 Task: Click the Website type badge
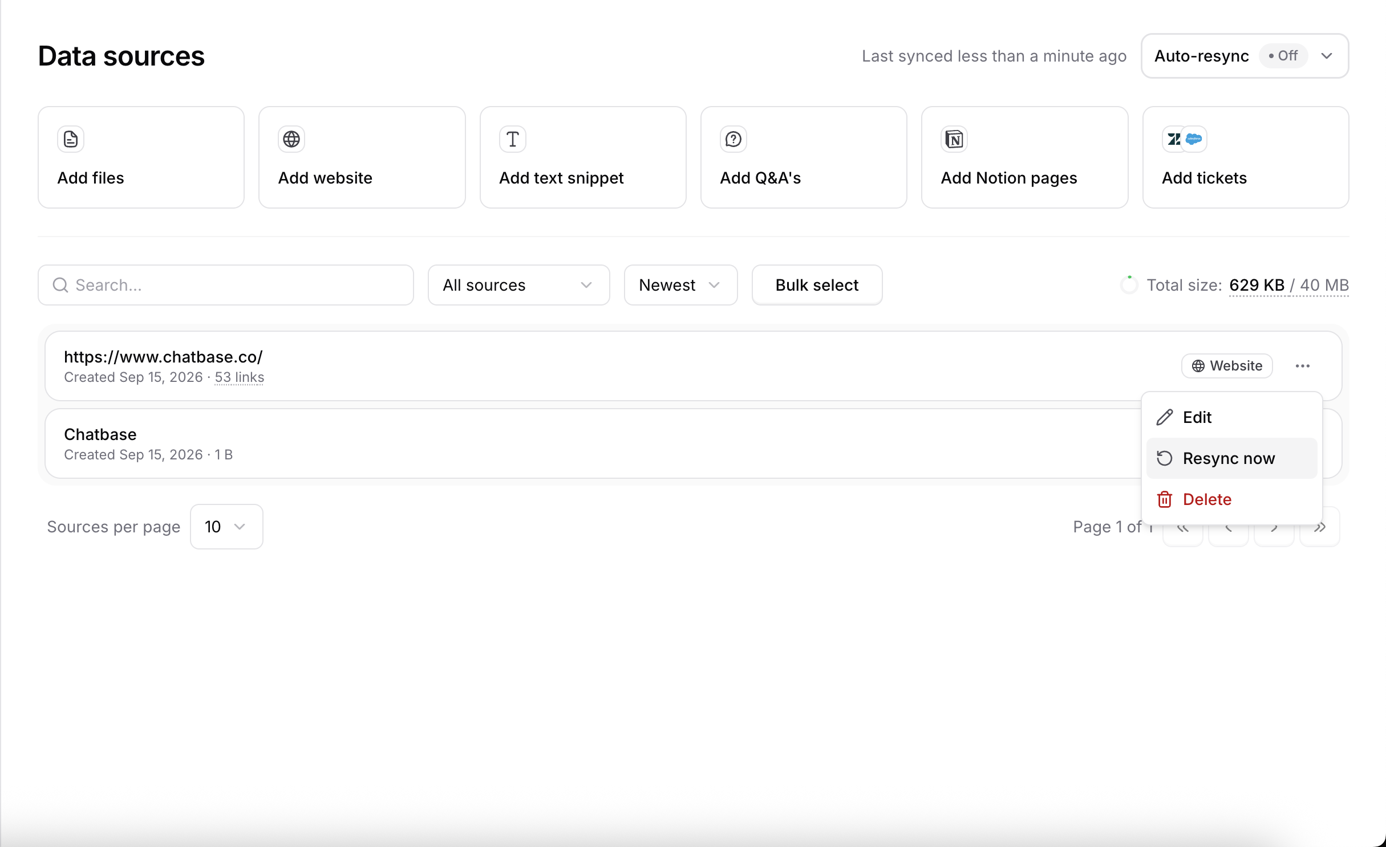coord(1227,366)
